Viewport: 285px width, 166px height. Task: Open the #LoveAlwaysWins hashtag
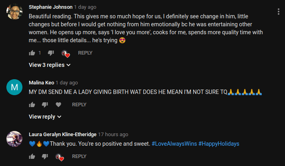(174, 144)
